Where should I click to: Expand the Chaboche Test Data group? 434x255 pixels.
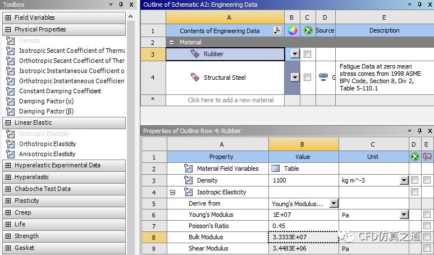pyautogui.click(x=8, y=189)
